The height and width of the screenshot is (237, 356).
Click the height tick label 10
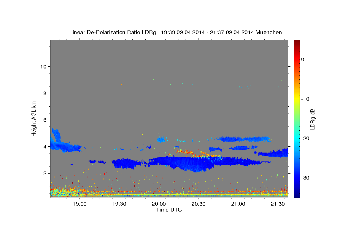coord(43,66)
